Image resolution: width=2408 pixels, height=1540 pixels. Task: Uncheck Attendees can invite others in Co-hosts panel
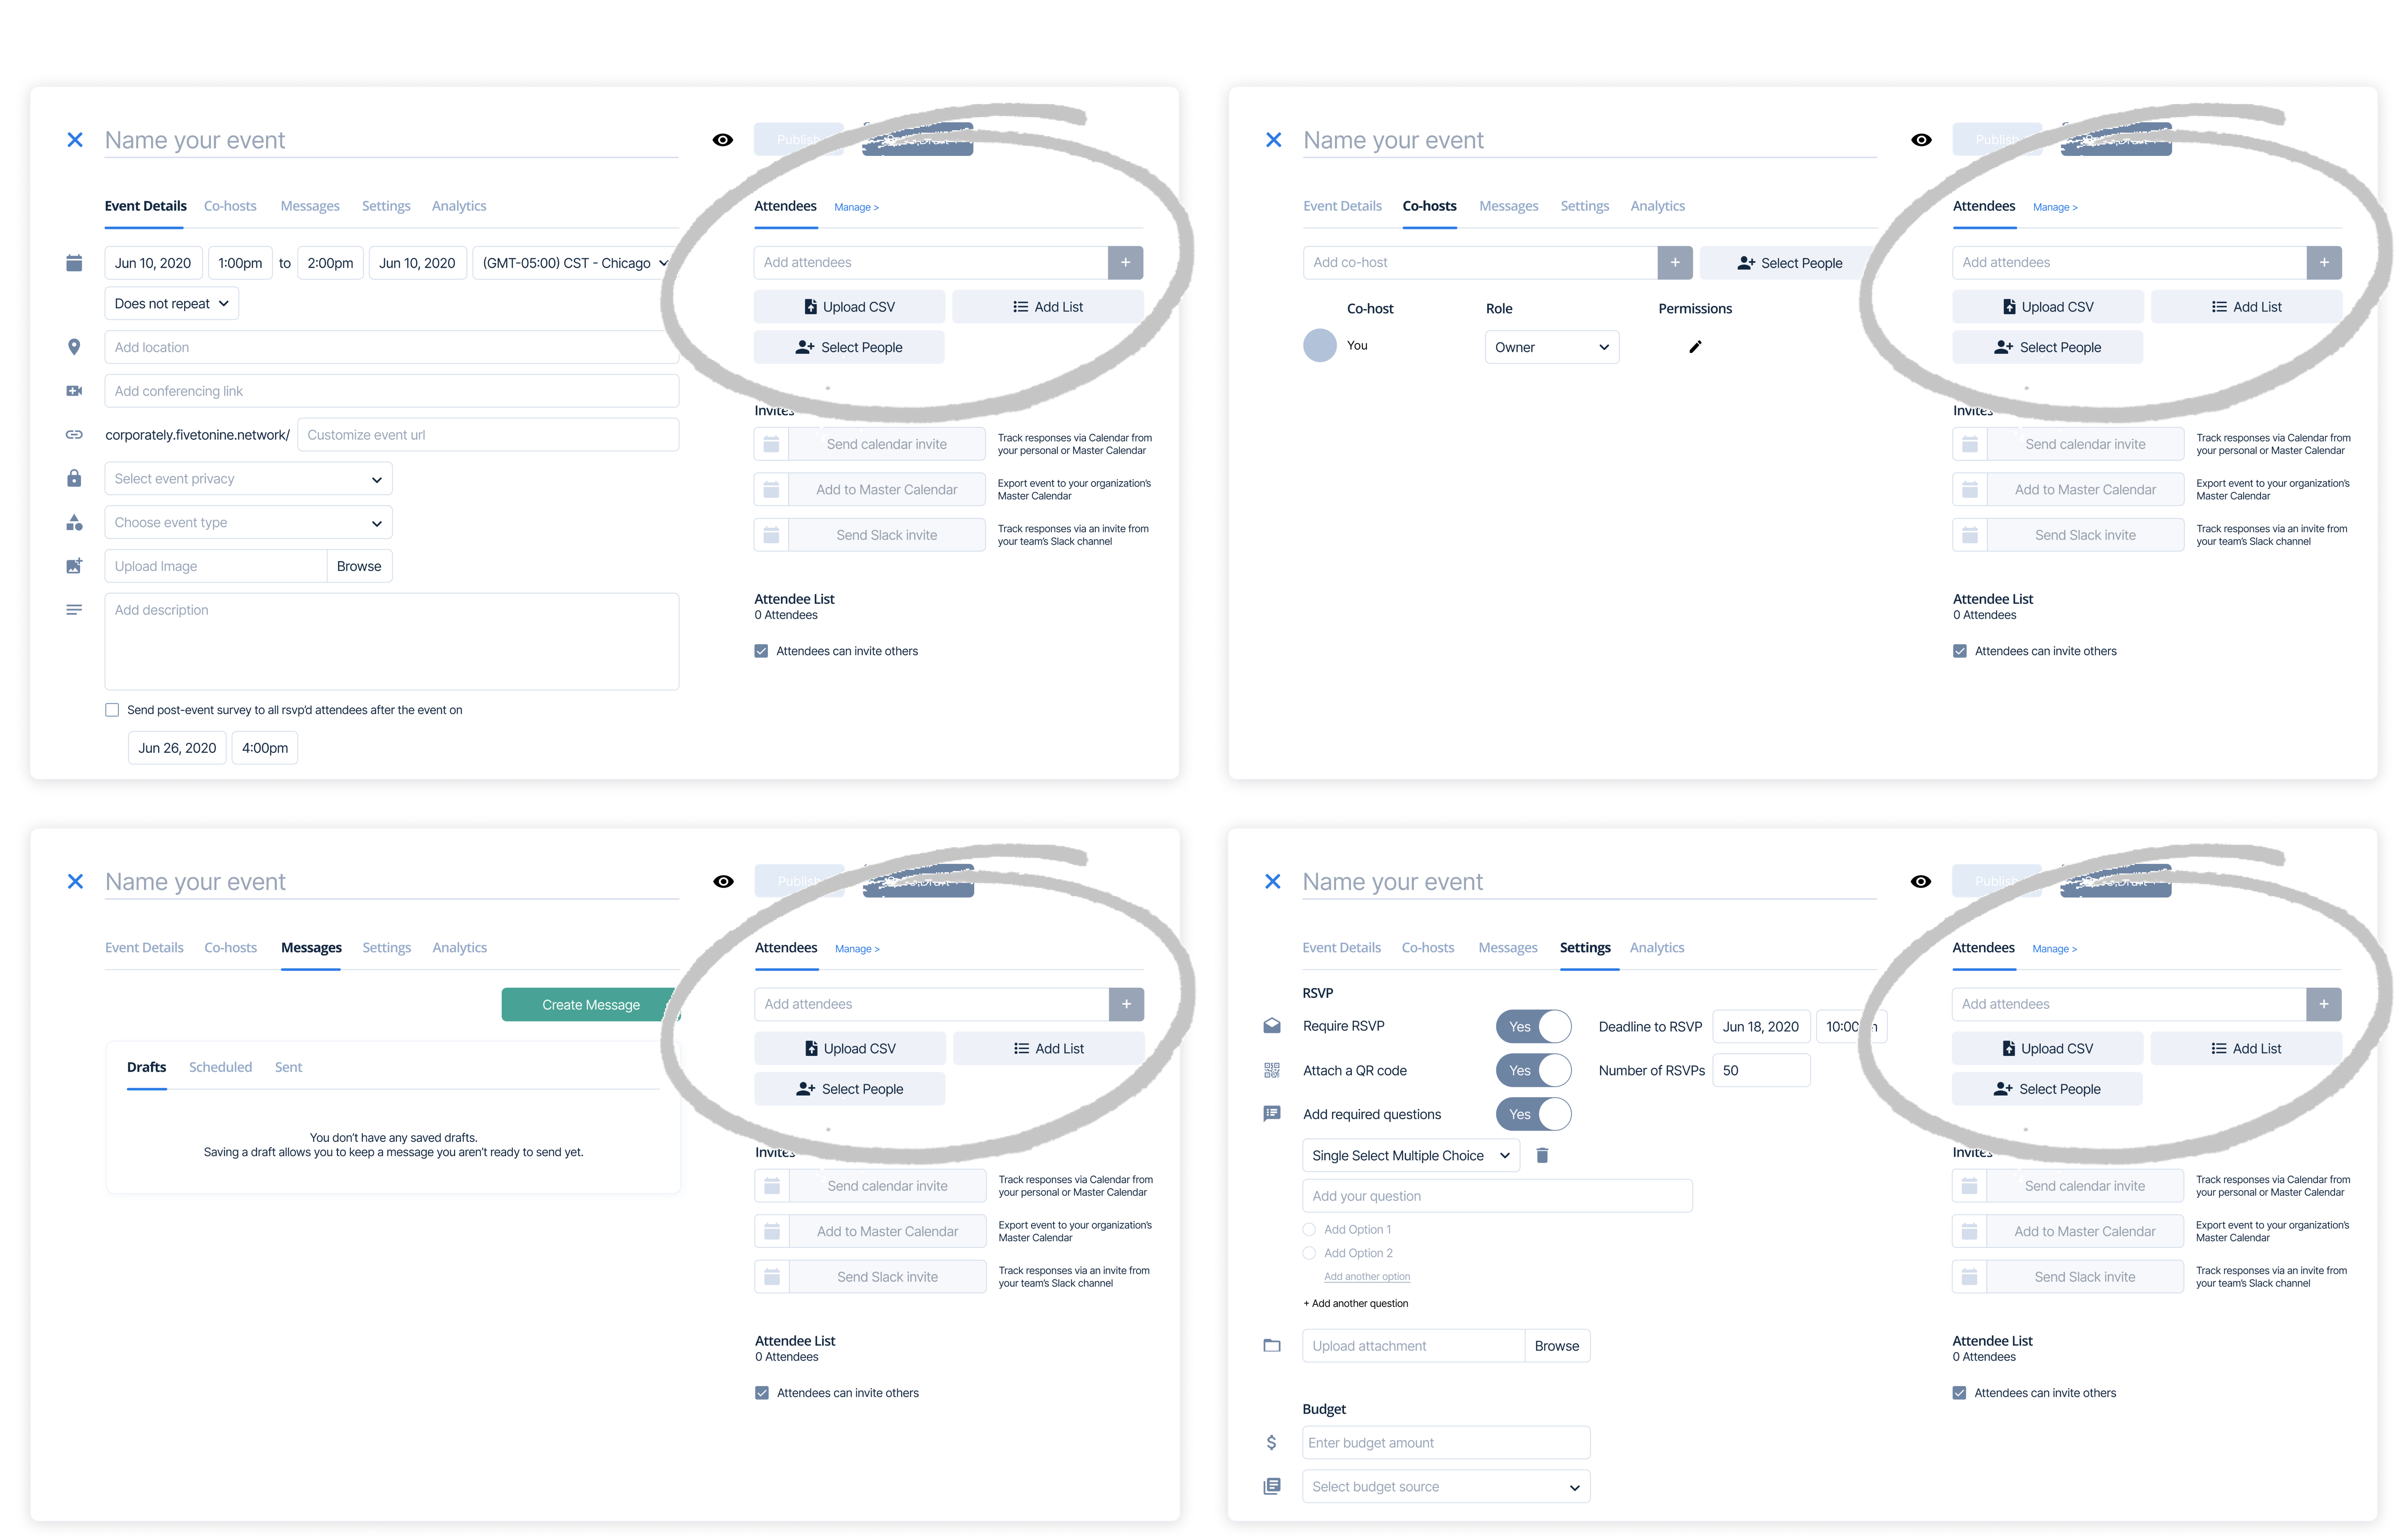point(1960,651)
